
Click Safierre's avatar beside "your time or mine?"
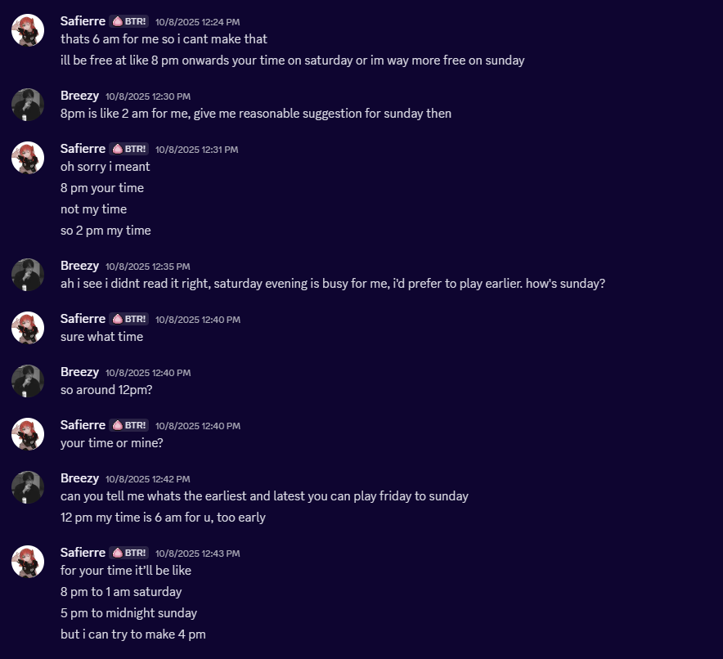click(x=28, y=434)
